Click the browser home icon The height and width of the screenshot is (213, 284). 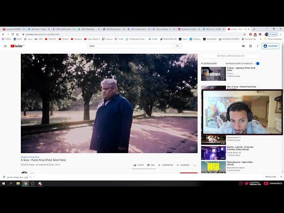[17, 34]
